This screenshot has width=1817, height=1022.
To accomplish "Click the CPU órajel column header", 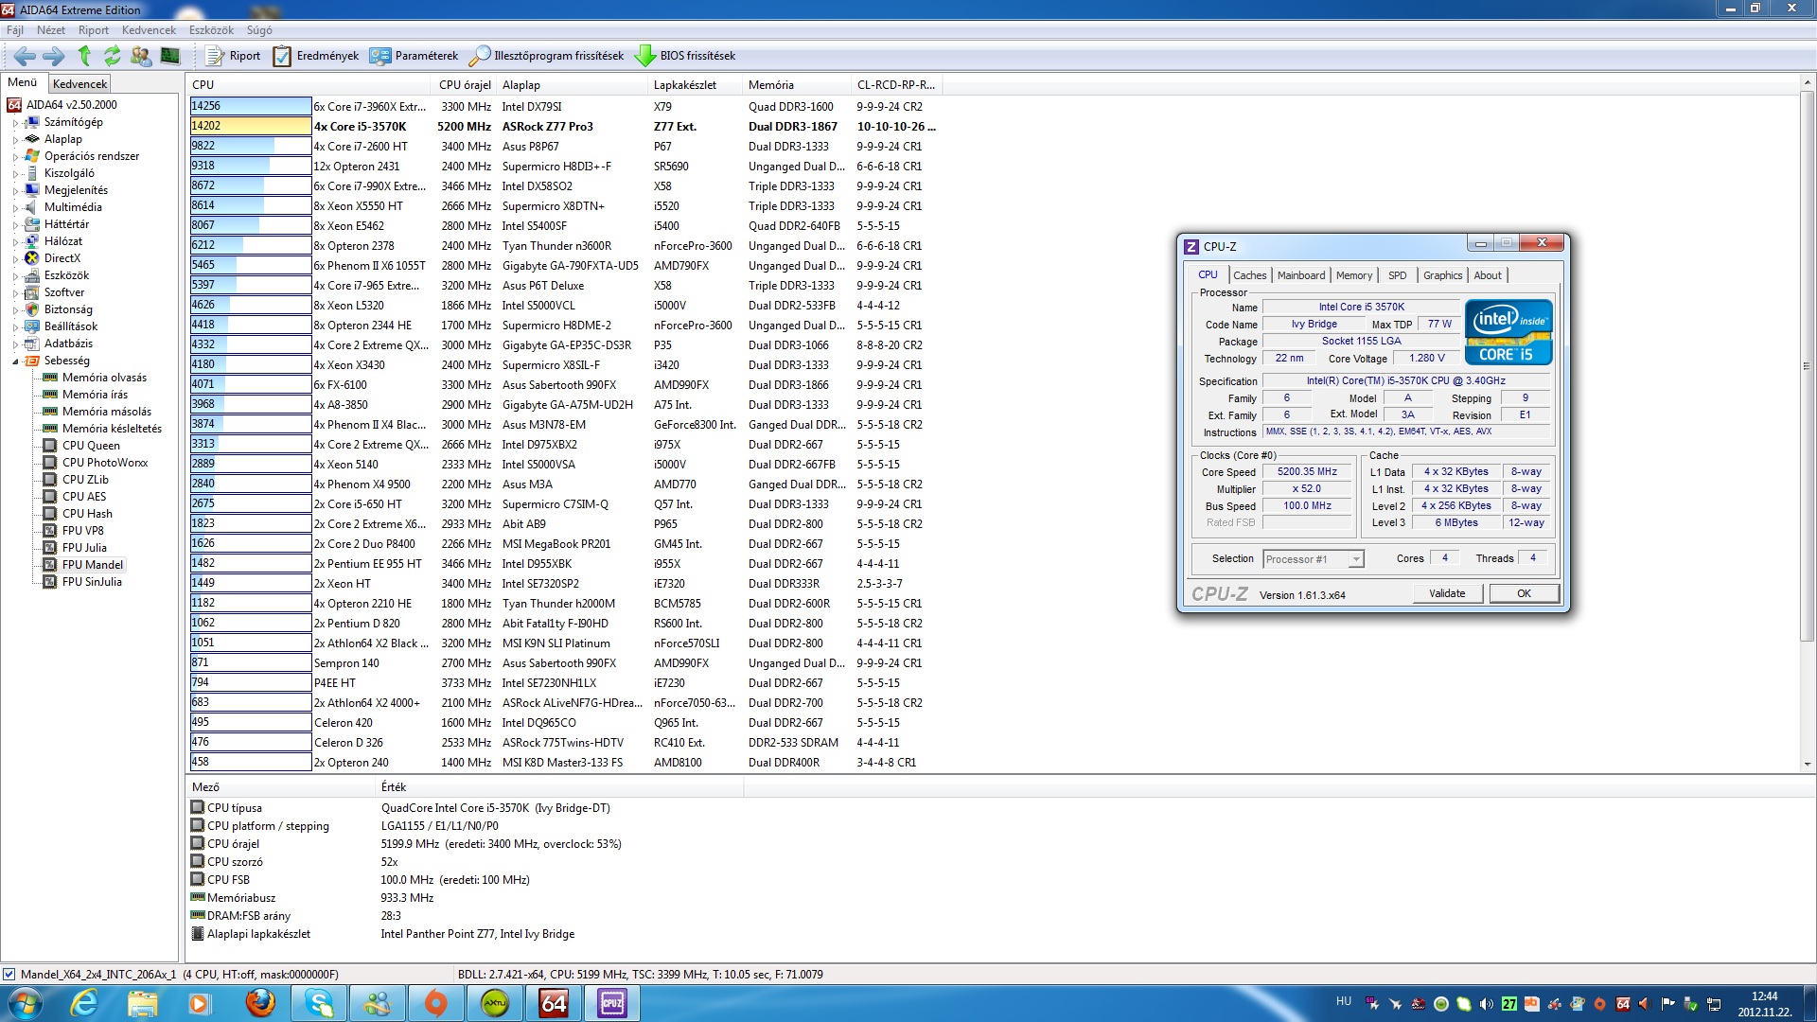I will [465, 84].
